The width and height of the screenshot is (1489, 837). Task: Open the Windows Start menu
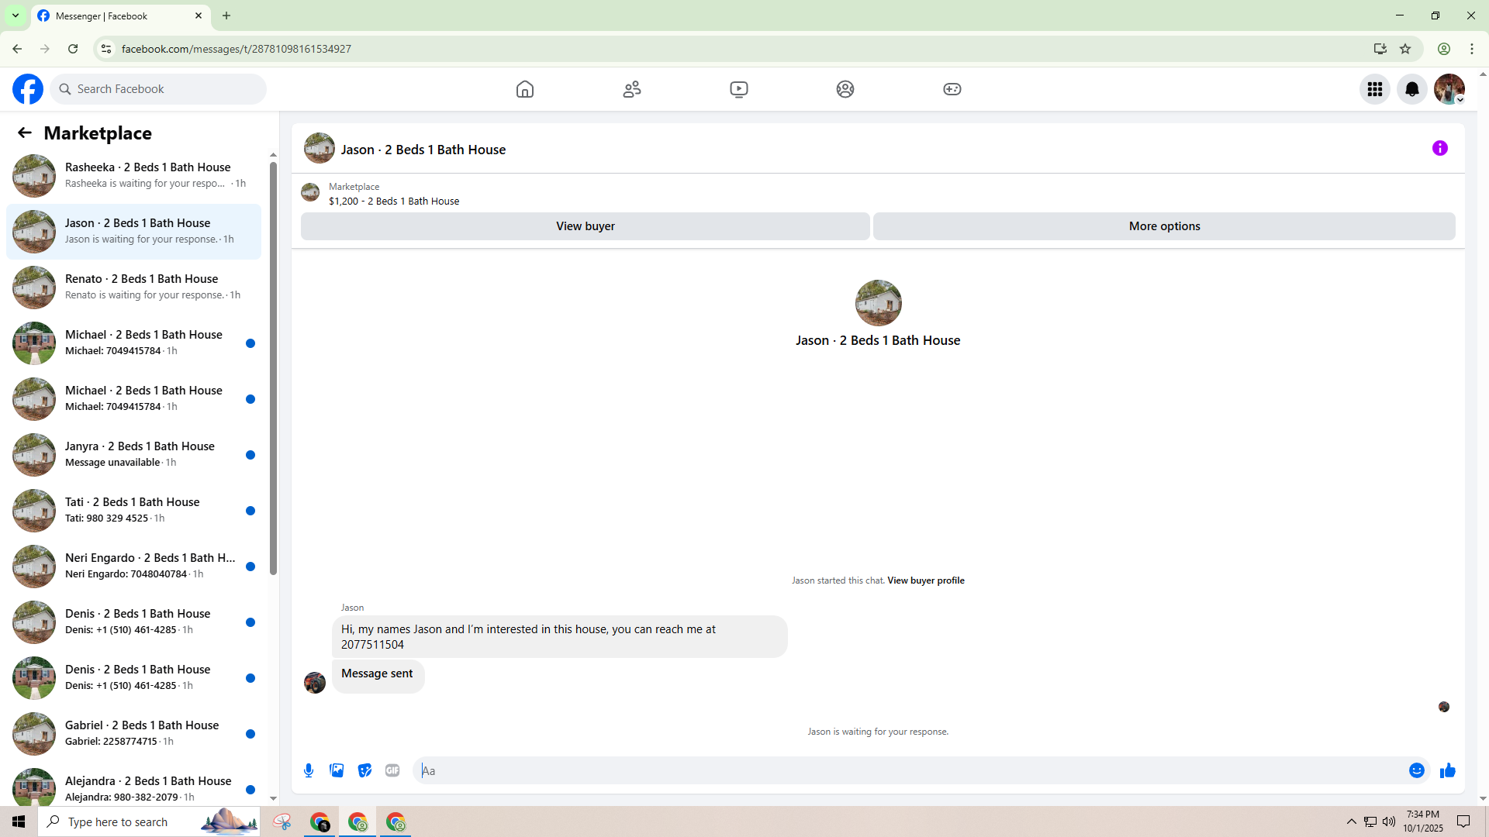click(x=19, y=821)
